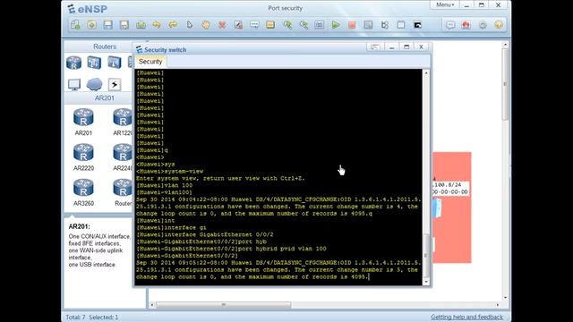Viewport: 573px width, 322px height.
Task: Undo the last action
Action: click(157, 25)
